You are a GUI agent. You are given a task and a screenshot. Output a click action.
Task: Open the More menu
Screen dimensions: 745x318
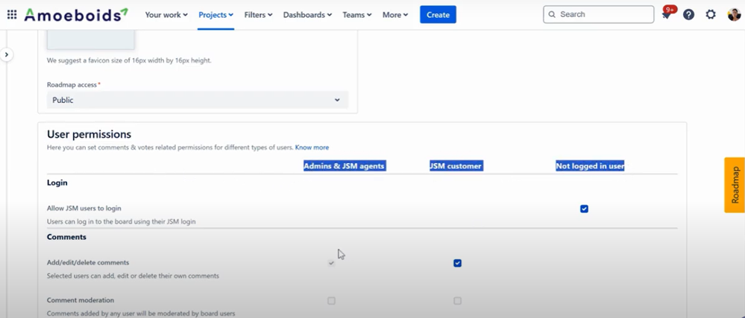(x=395, y=15)
